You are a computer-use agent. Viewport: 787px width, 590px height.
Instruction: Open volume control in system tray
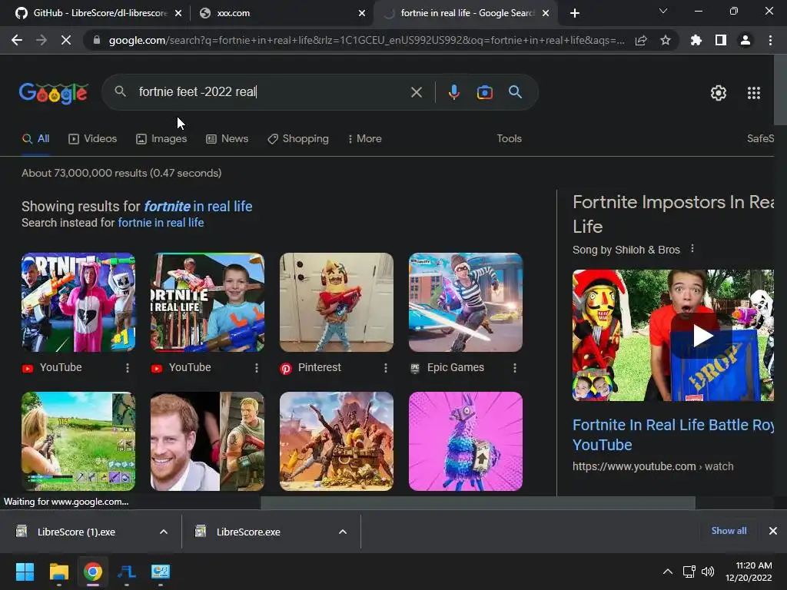point(708,572)
